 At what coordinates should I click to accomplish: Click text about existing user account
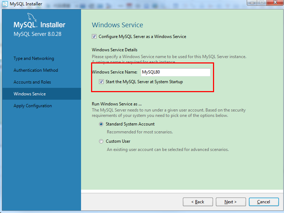coord(168,150)
